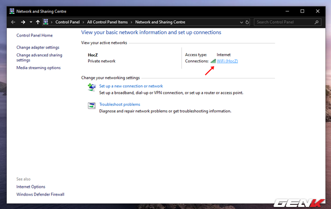
Task: Click the Troubleshoot problems icon
Action: tap(92, 105)
